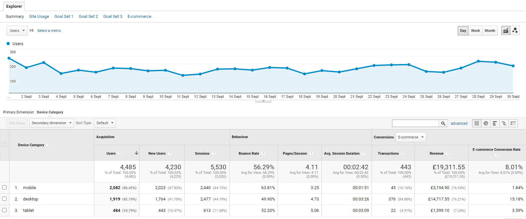Open the Users metric dropdown

tap(17, 31)
